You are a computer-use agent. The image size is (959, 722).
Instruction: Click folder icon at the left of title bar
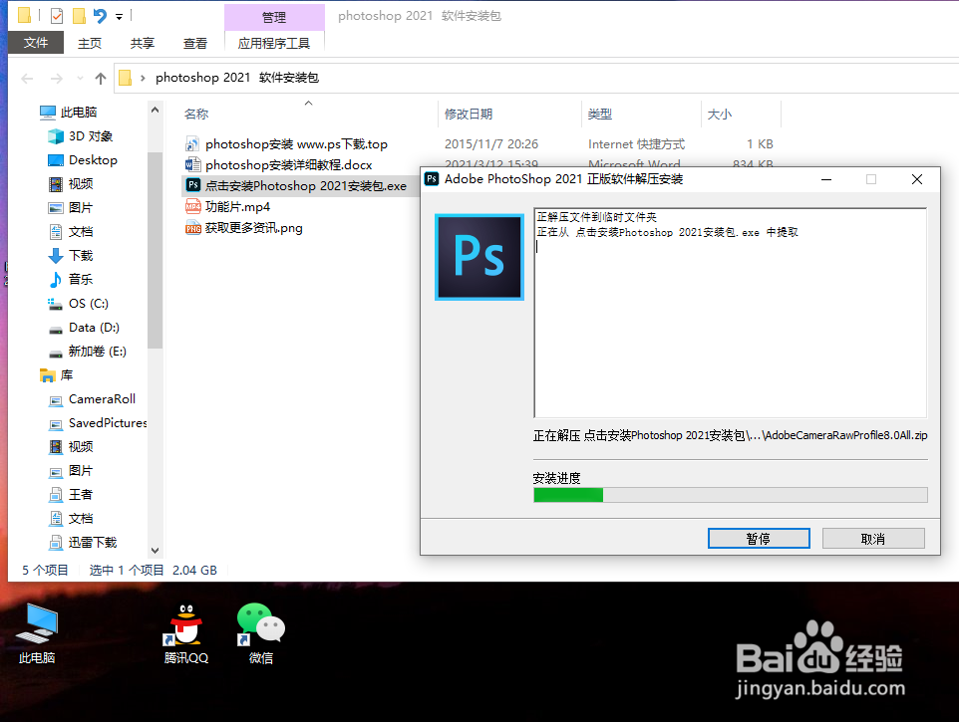(25, 15)
